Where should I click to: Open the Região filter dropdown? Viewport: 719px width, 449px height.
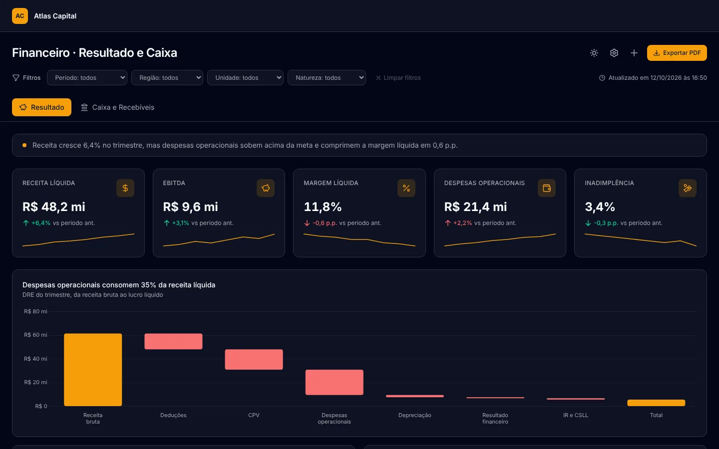point(167,78)
